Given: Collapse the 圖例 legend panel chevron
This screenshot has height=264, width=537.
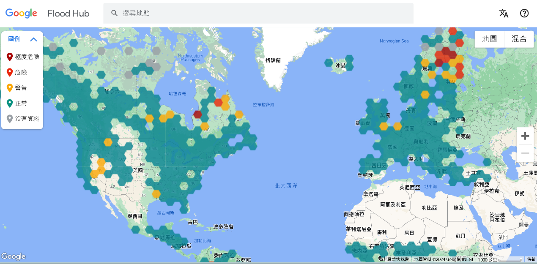Looking at the screenshot, I should (x=34, y=39).
